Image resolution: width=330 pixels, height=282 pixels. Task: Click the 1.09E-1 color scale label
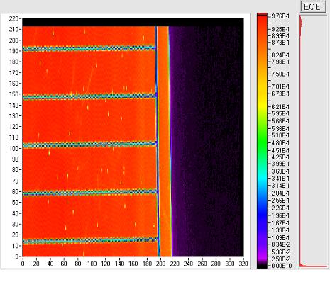pos(280,237)
